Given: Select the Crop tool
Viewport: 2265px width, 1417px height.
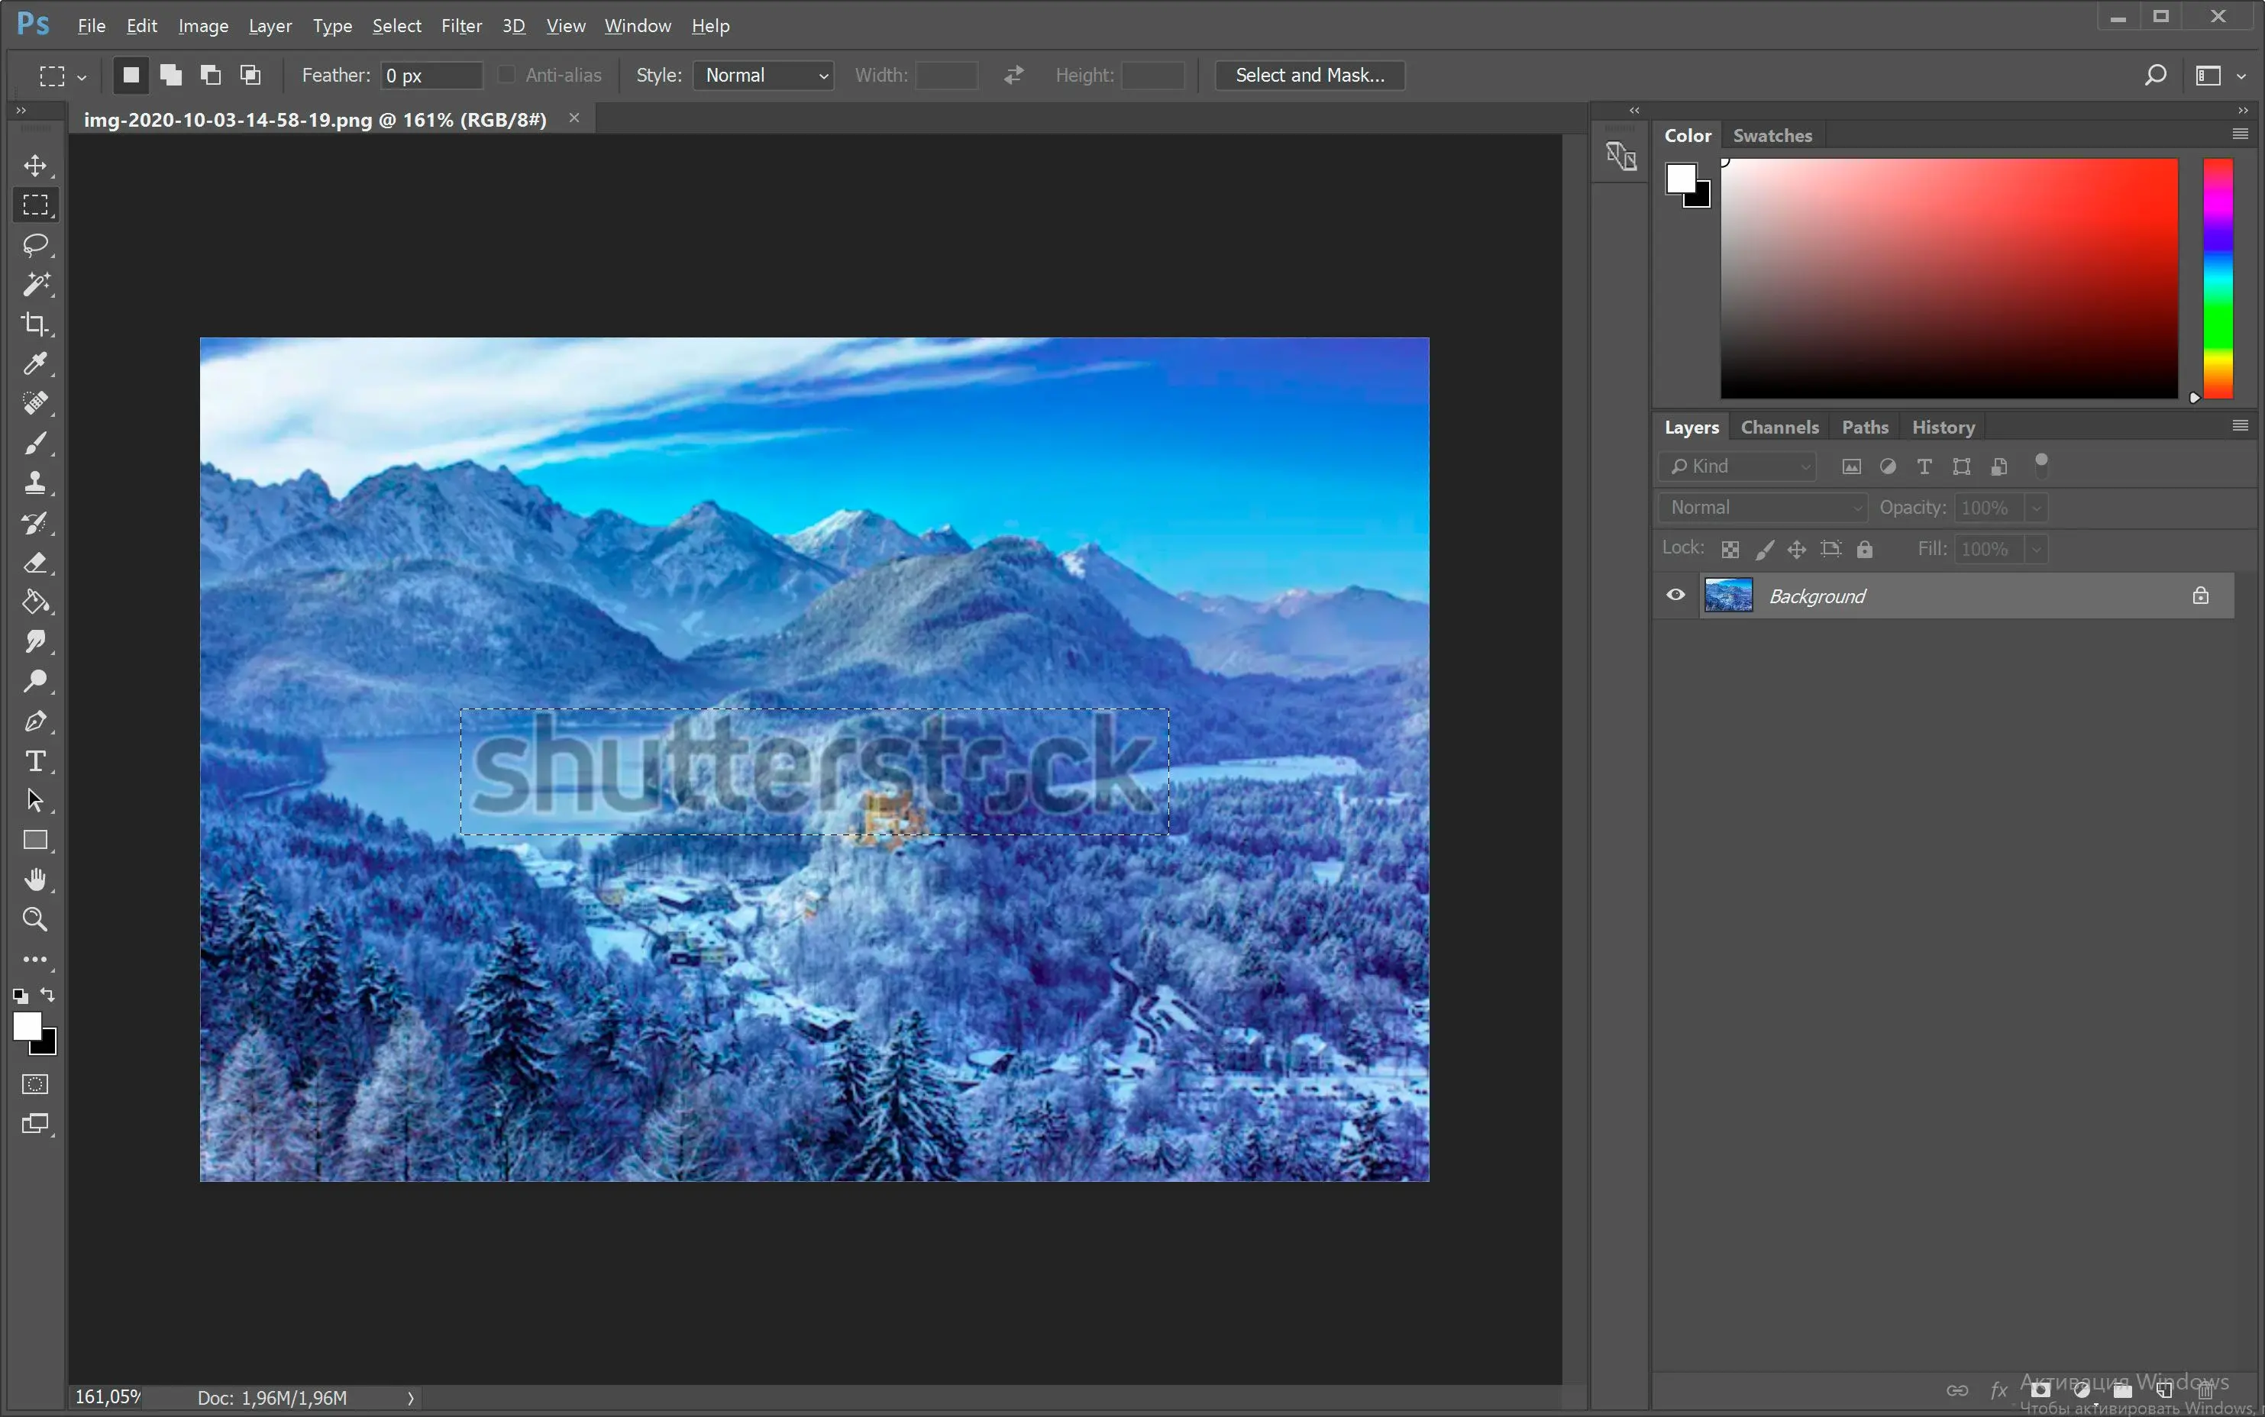Looking at the screenshot, I should pyautogui.click(x=36, y=323).
